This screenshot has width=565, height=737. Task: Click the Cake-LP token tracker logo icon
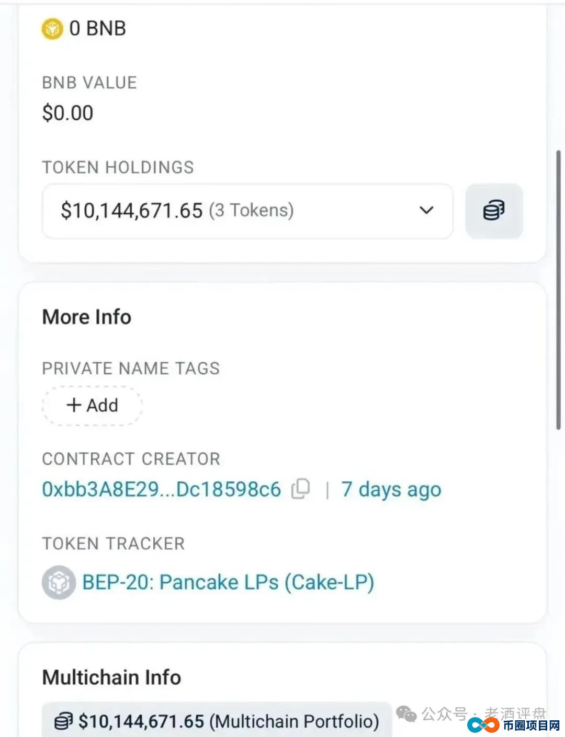pyautogui.click(x=59, y=582)
